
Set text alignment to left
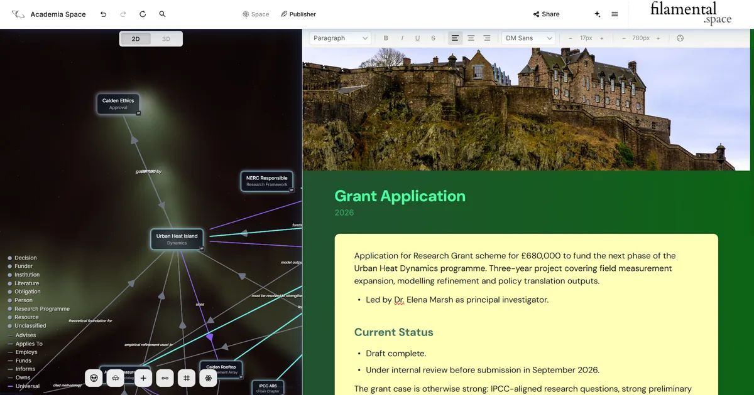coord(455,38)
